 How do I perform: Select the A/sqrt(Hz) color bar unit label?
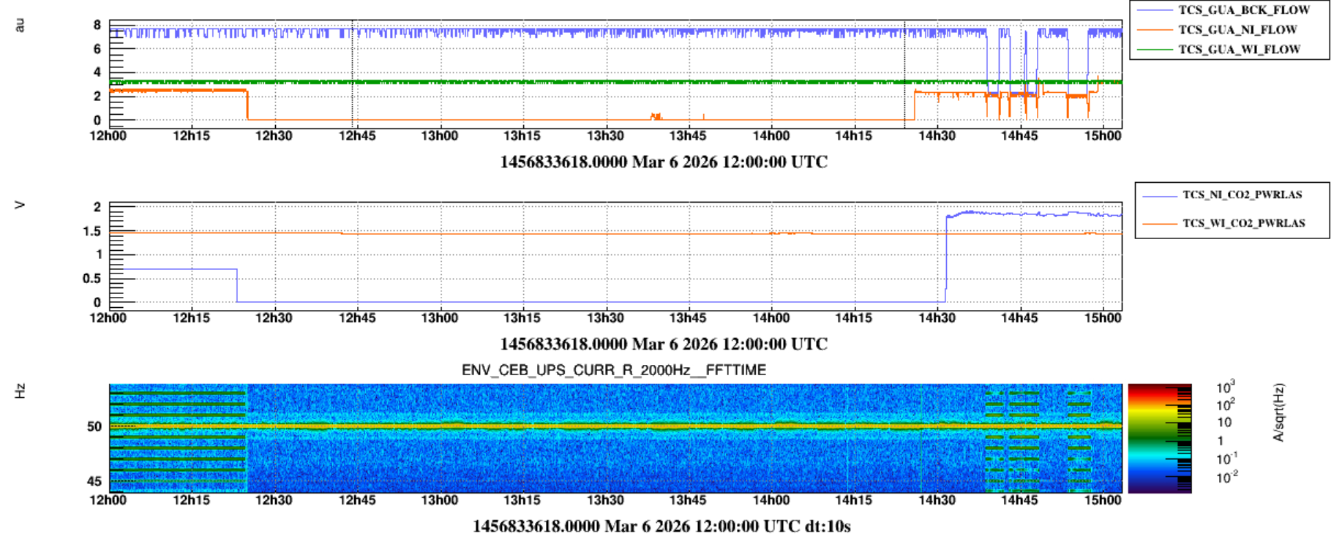pos(1278,412)
